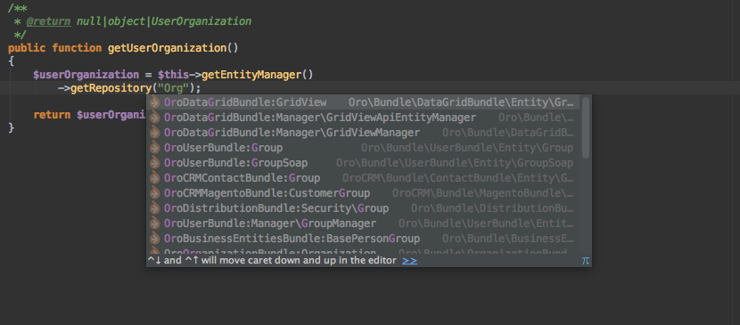Click the icon beside OroUserBundle:GroupSoap
740x325 pixels.
coord(155,163)
